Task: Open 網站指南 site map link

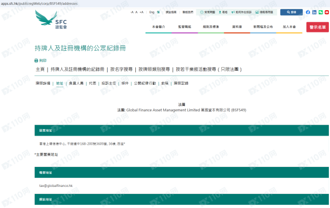Action: point(171,12)
